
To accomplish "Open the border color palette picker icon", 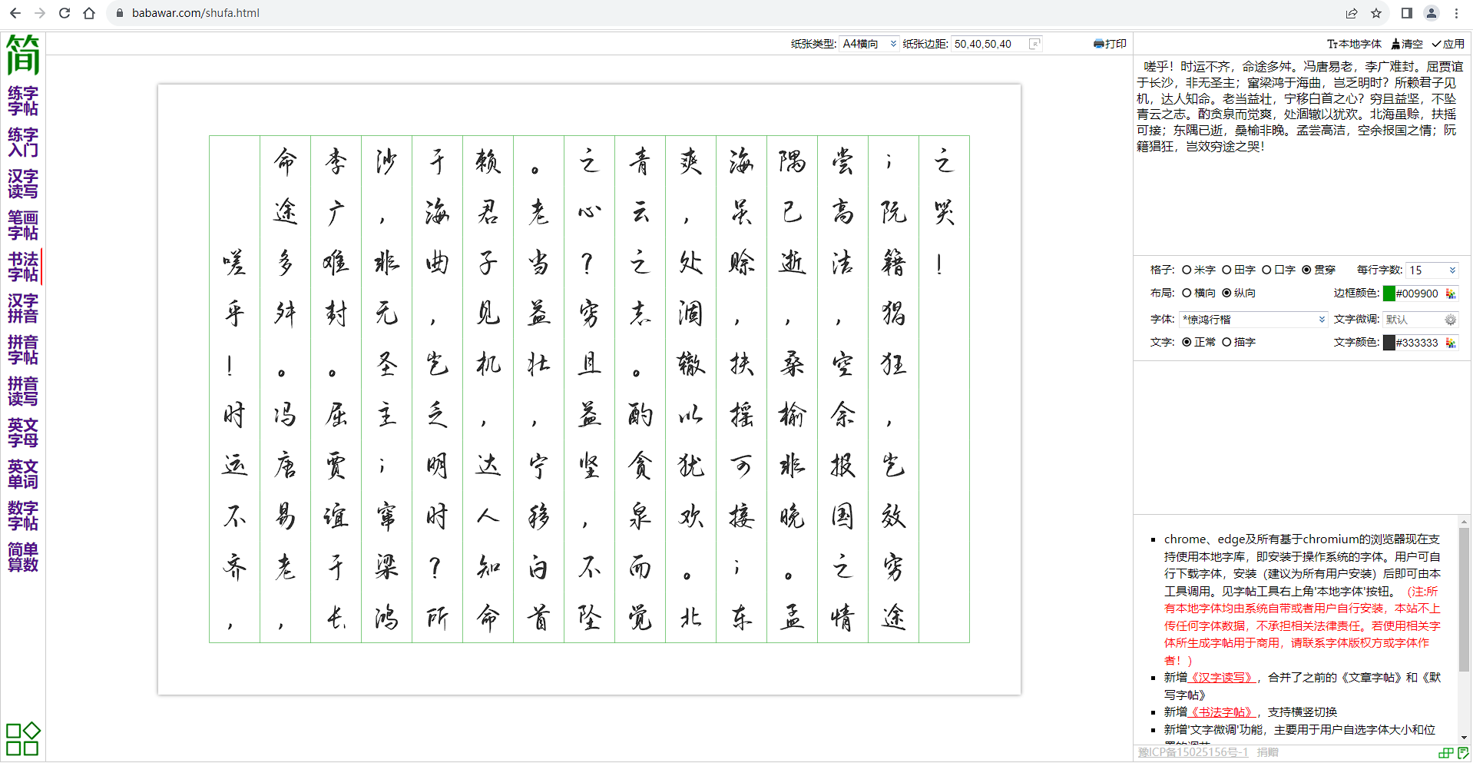I will coord(1451,294).
